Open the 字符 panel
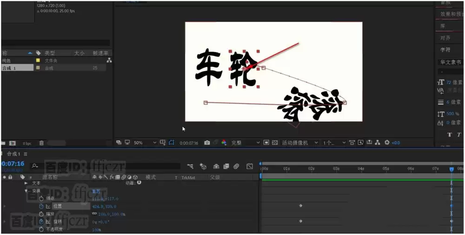 point(445,50)
